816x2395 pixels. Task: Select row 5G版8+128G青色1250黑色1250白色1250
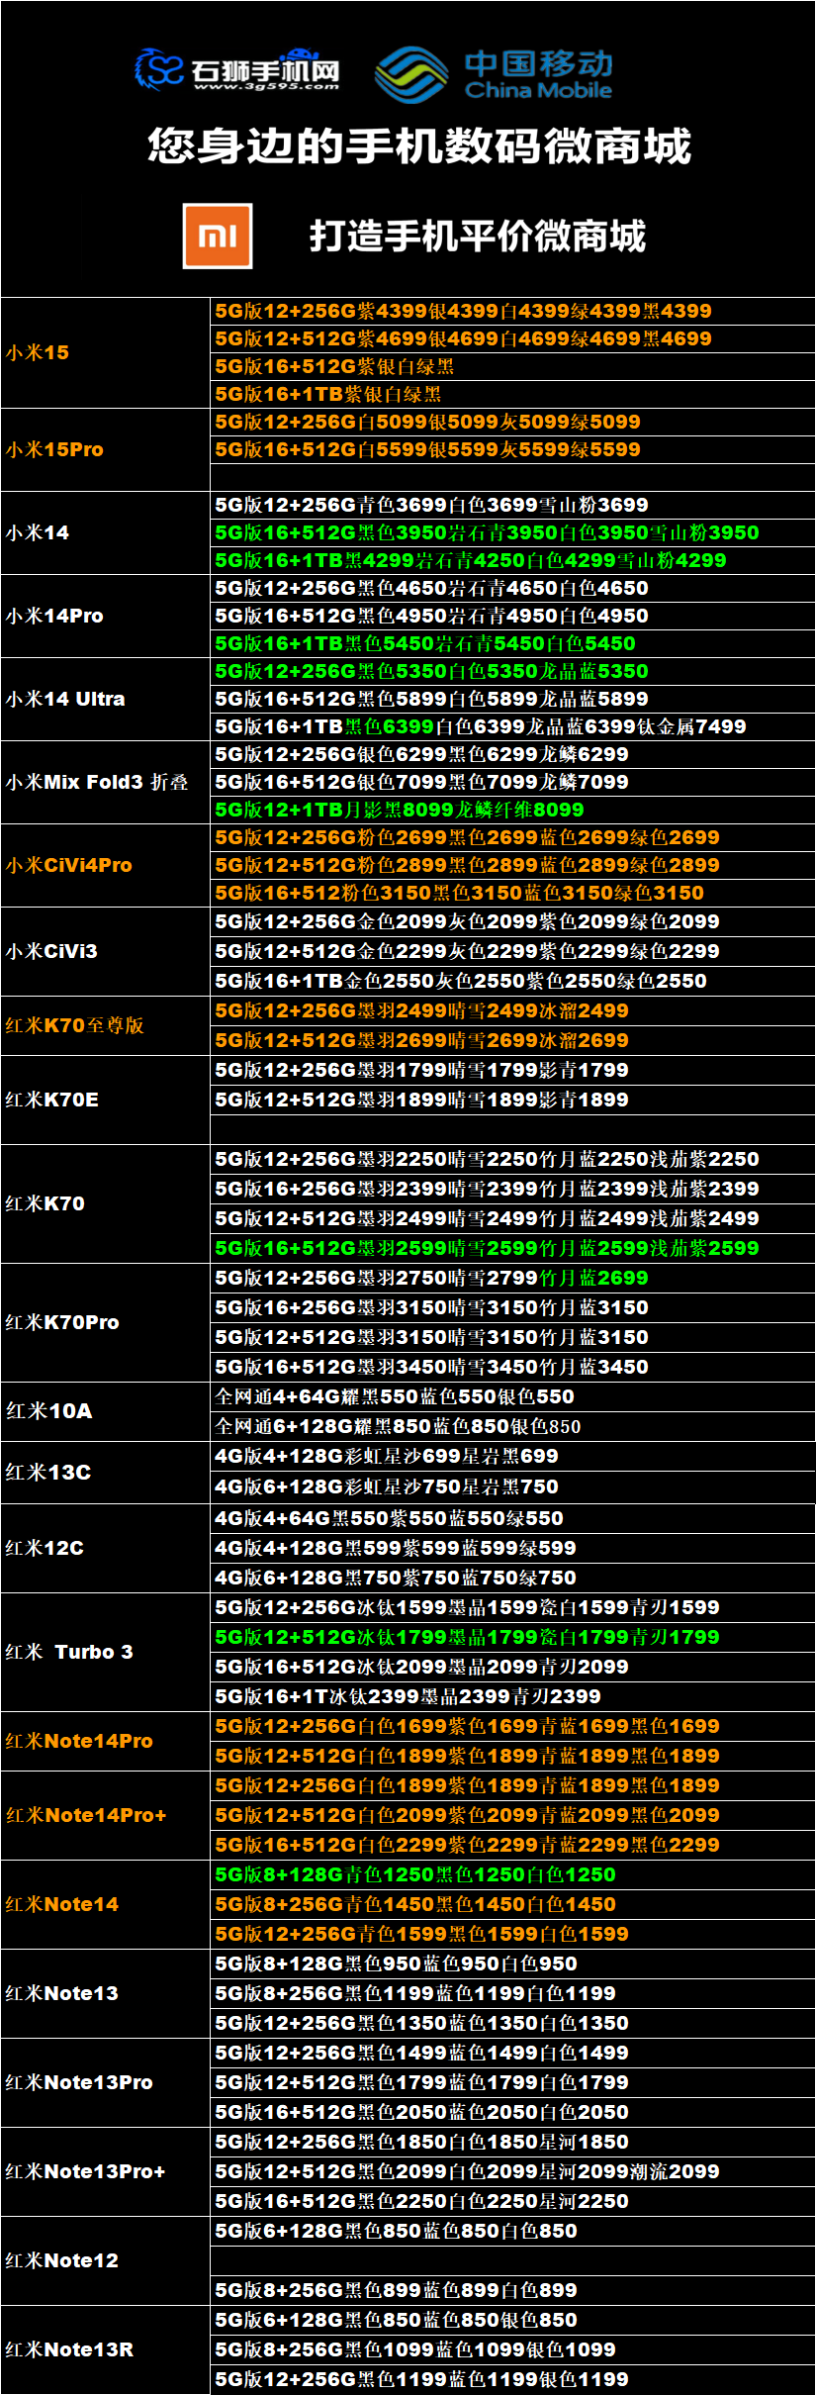tap(512, 1874)
